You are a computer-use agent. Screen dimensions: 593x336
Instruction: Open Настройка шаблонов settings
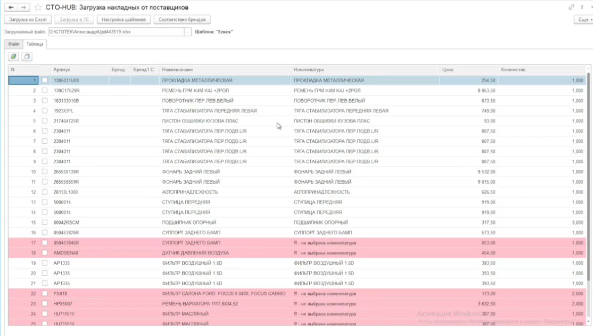coord(123,19)
